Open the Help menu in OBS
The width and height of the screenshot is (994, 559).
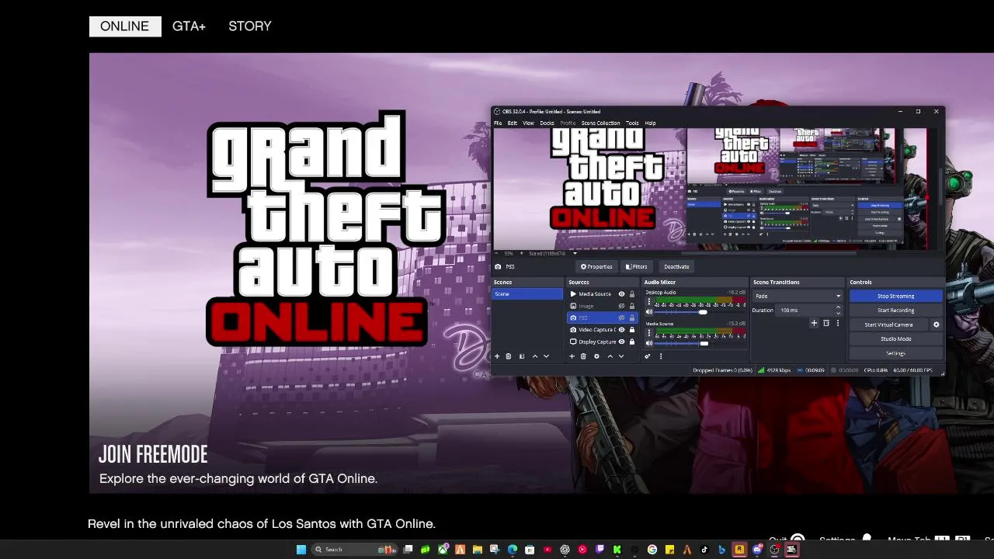pos(650,123)
